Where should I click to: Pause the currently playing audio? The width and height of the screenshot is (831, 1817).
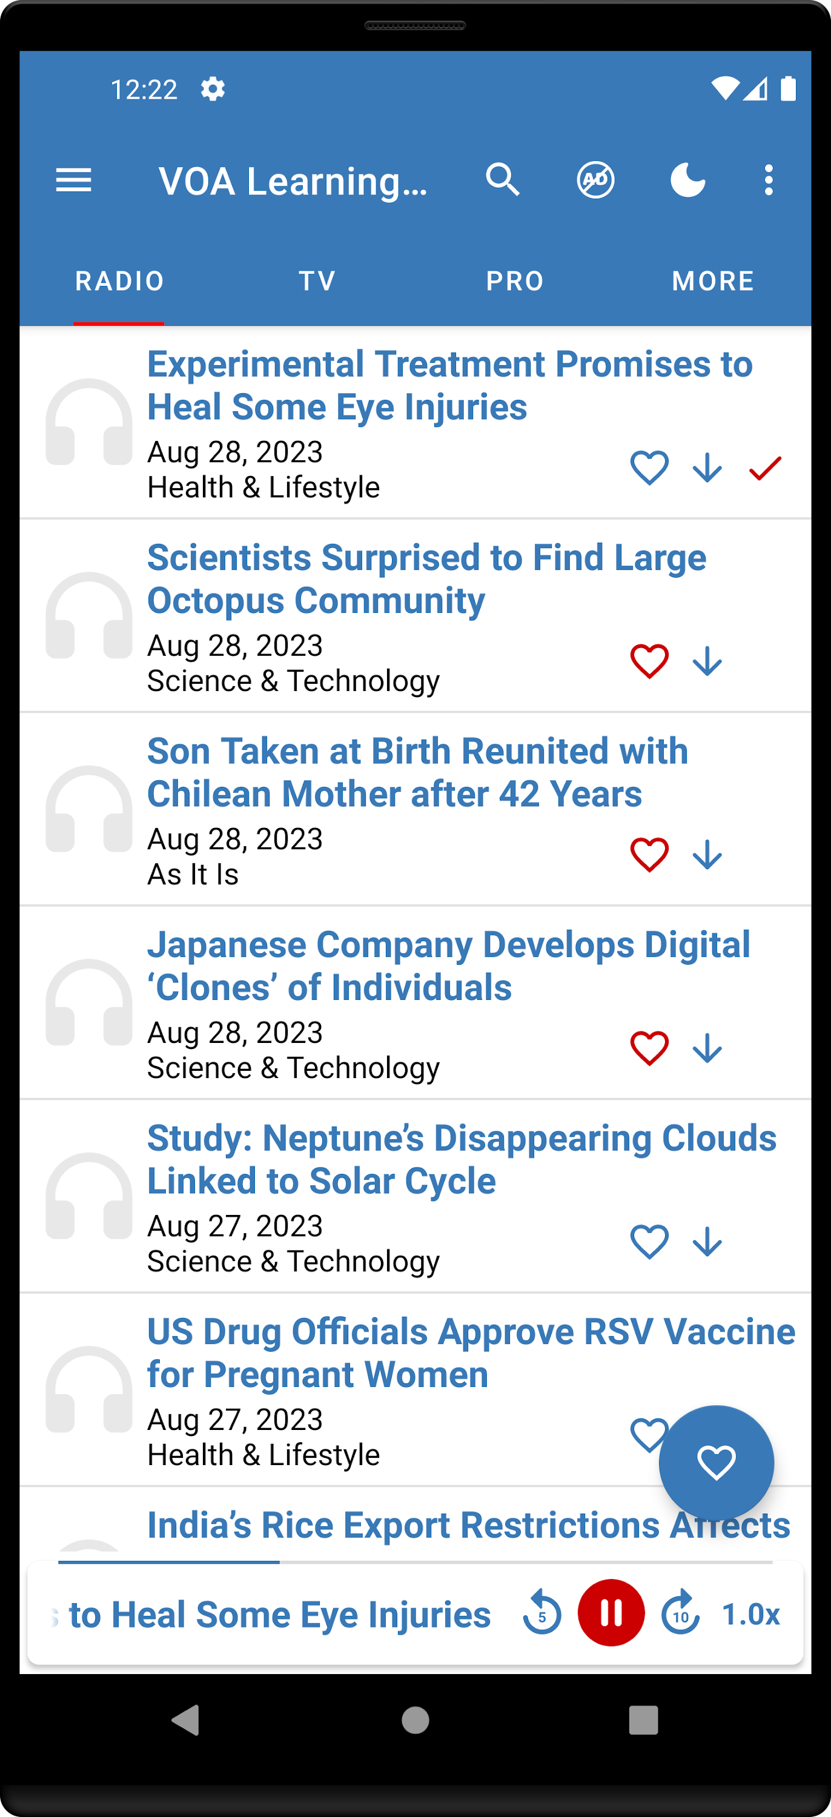click(x=611, y=1612)
